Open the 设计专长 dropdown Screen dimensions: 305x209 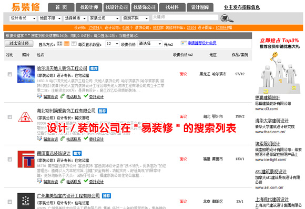(x=23, y=18)
